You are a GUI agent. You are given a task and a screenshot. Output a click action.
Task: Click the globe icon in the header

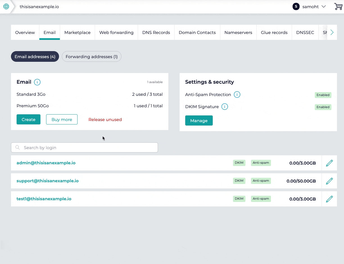point(6,6)
